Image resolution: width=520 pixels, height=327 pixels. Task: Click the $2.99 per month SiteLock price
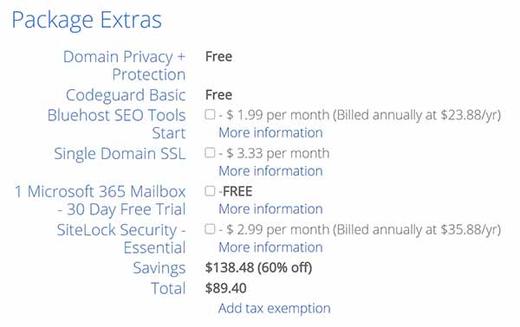pyautogui.click(x=277, y=230)
